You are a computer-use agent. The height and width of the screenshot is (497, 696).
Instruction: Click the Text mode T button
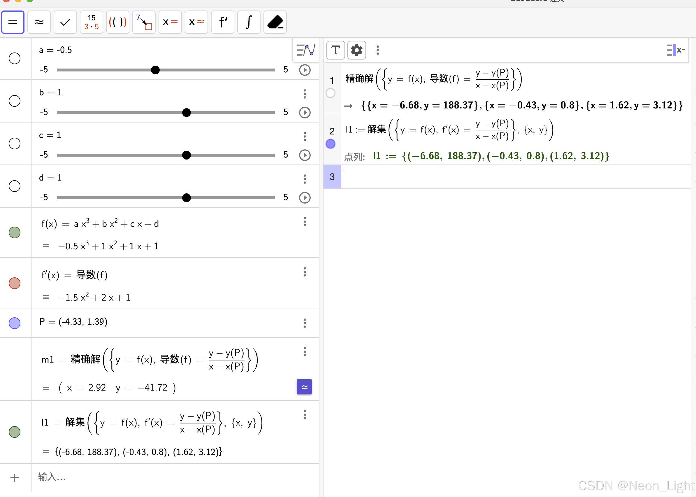[x=336, y=50]
